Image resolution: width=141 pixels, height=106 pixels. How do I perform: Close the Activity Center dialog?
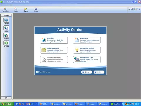point(87,72)
